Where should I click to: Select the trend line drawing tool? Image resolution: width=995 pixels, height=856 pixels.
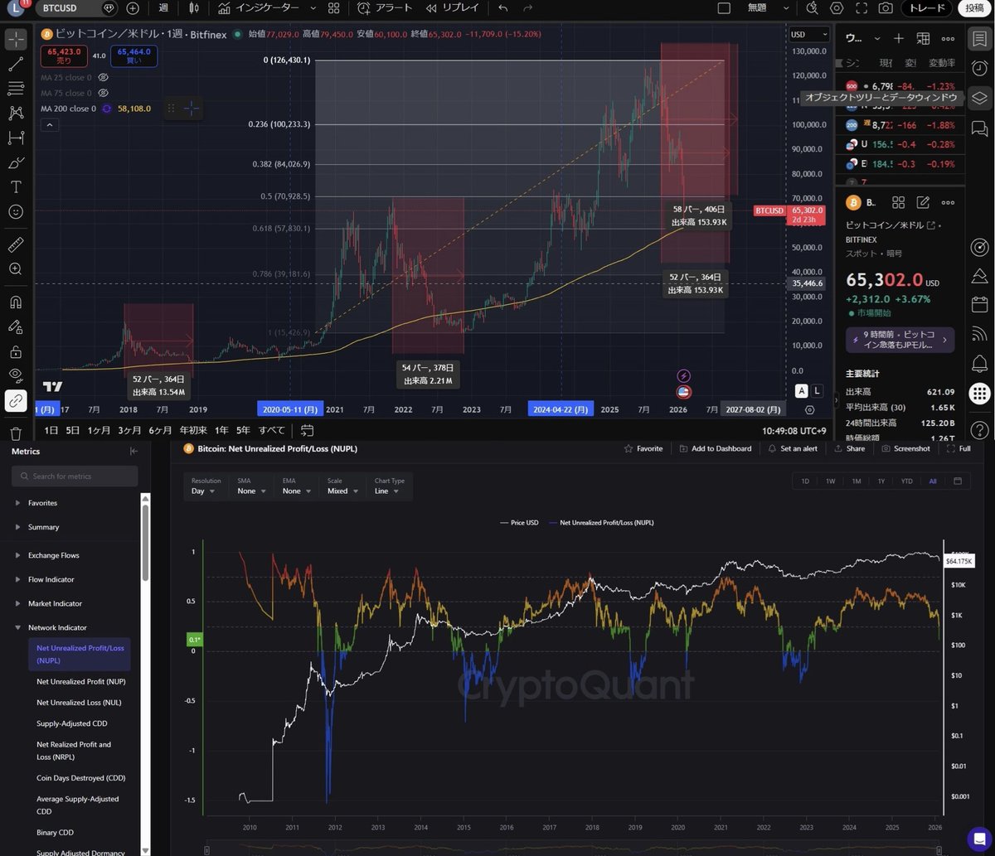16,63
